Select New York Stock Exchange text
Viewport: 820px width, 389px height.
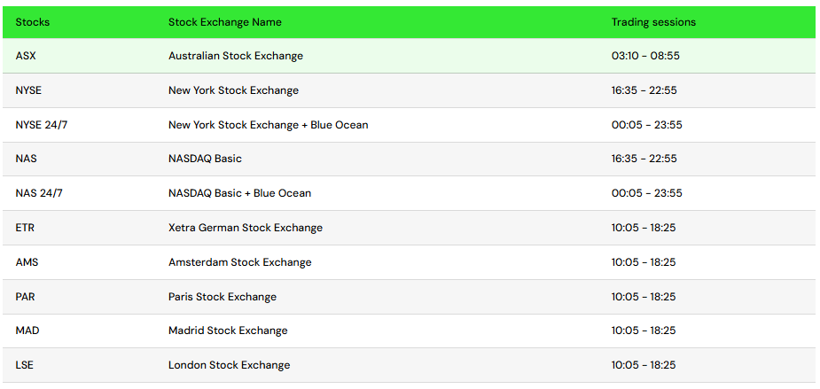[x=233, y=90]
